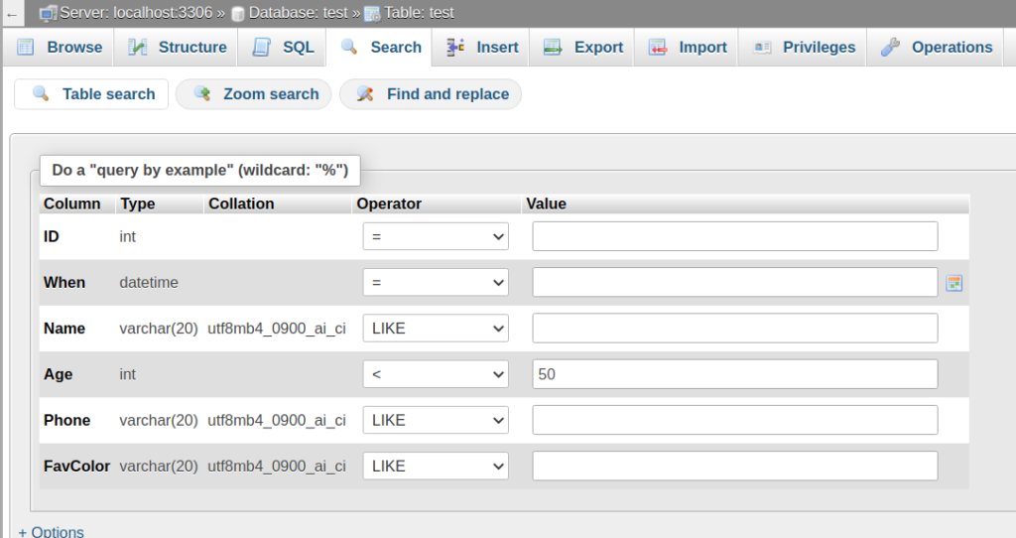Viewport: 1016px width, 538px height.
Task: Open the Browse tab
Action: tap(60, 48)
